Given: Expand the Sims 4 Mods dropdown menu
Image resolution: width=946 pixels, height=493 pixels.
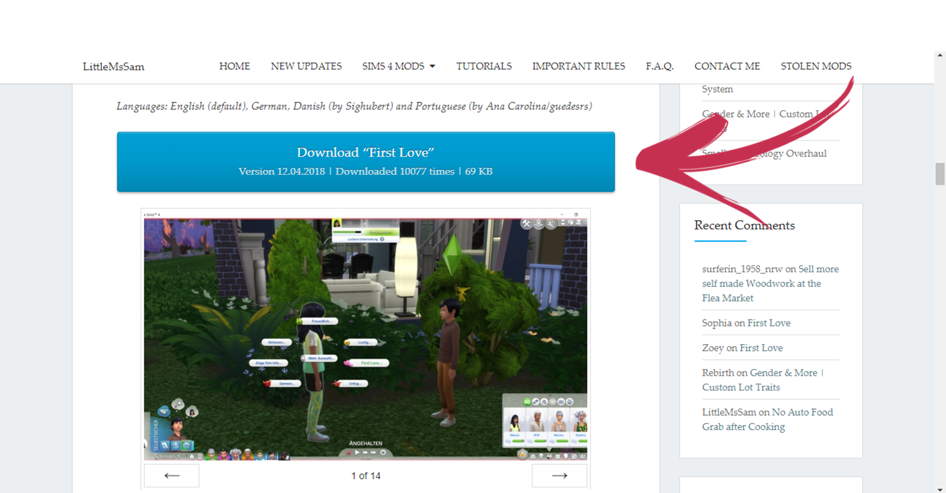Looking at the screenshot, I should [398, 66].
